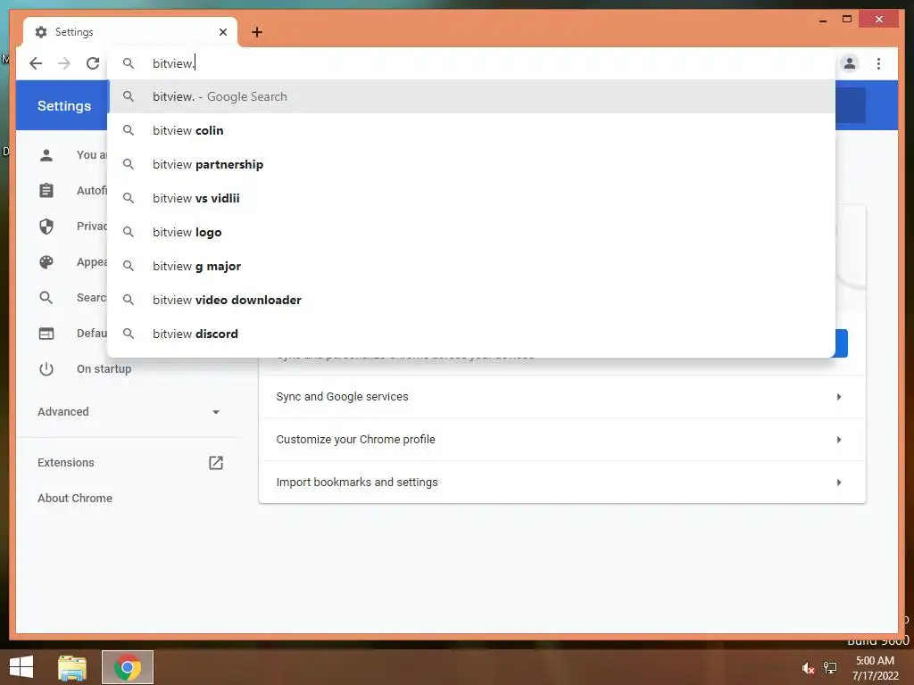Open the Chrome three-dot menu
The height and width of the screenshot is (685, 914).
tap(878, 63)
